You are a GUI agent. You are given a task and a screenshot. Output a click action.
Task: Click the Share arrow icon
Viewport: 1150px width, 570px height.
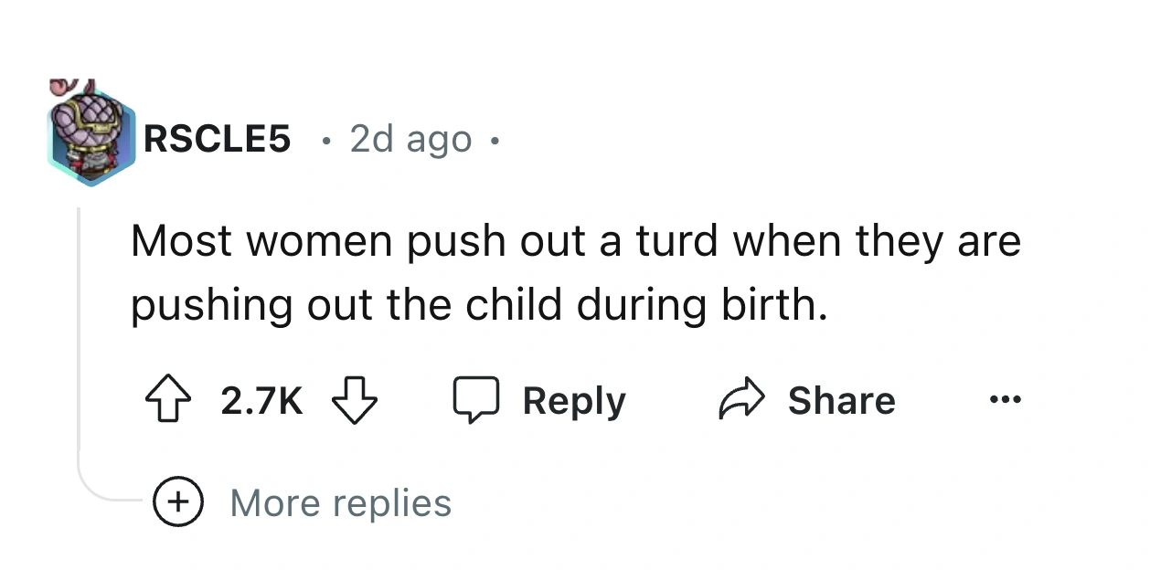click(x=744, y=398)
